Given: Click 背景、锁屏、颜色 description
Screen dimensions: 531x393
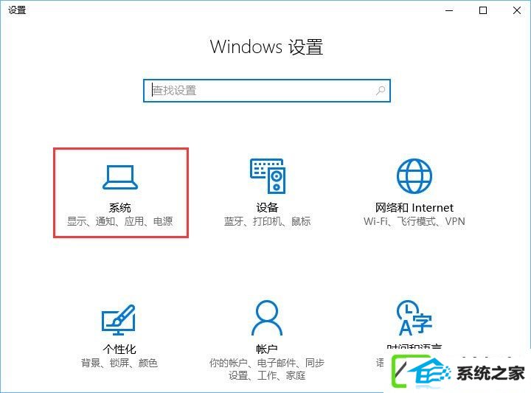Looking at the screenshot, I should pyautogui.click(x=119, y=363).
